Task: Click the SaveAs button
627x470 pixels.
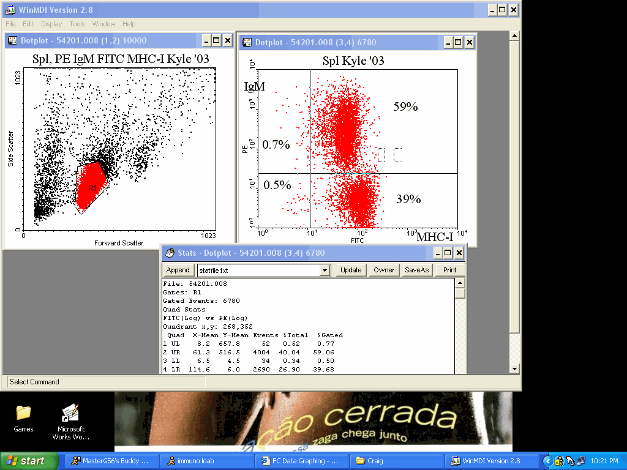Action: click(416, 270)
